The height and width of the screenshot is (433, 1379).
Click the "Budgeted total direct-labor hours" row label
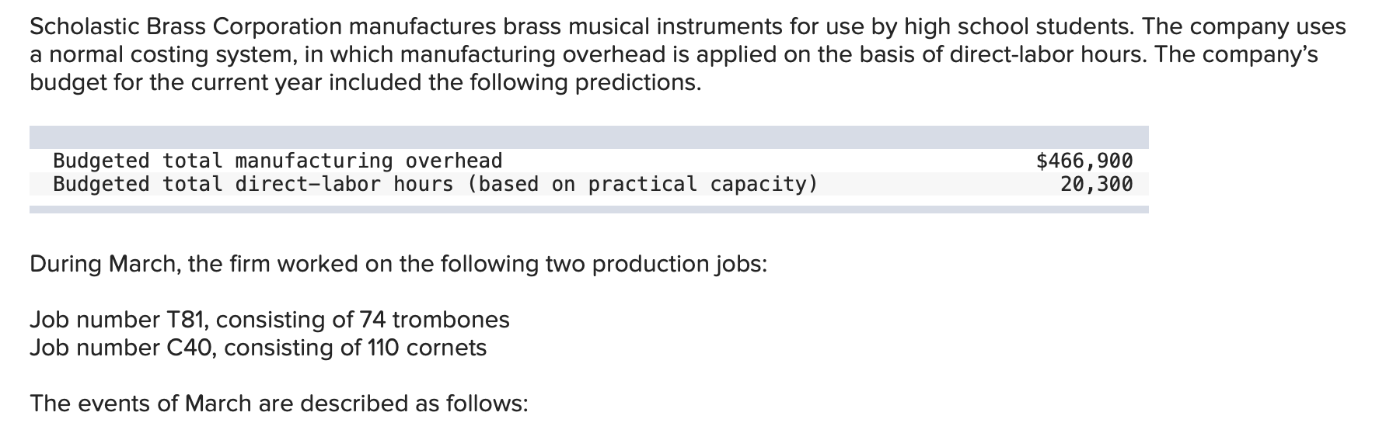pyautogui.click(x=253, y=184)
